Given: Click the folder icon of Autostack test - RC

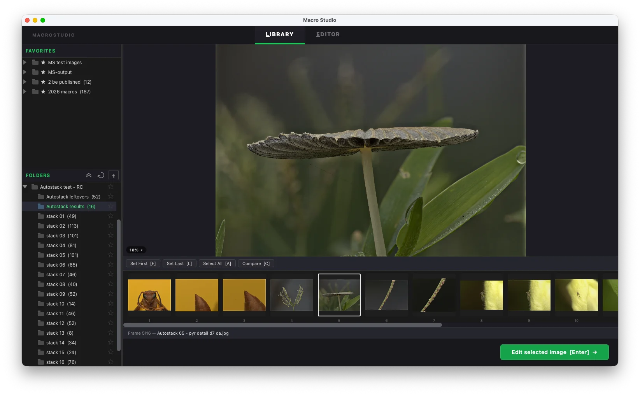Looking at the screenshot, I should 35,187.
